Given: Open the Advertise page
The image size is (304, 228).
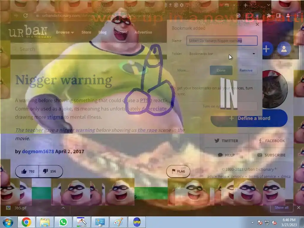Looking at the screenshot, I should point(143,32).
